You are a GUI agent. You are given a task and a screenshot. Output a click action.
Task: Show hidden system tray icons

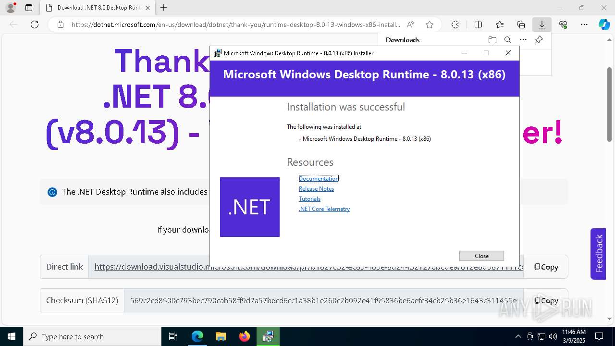(518, 336)
